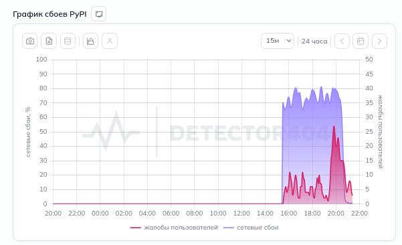Take a chart snapshot with camera icon

tap(30, 41)
